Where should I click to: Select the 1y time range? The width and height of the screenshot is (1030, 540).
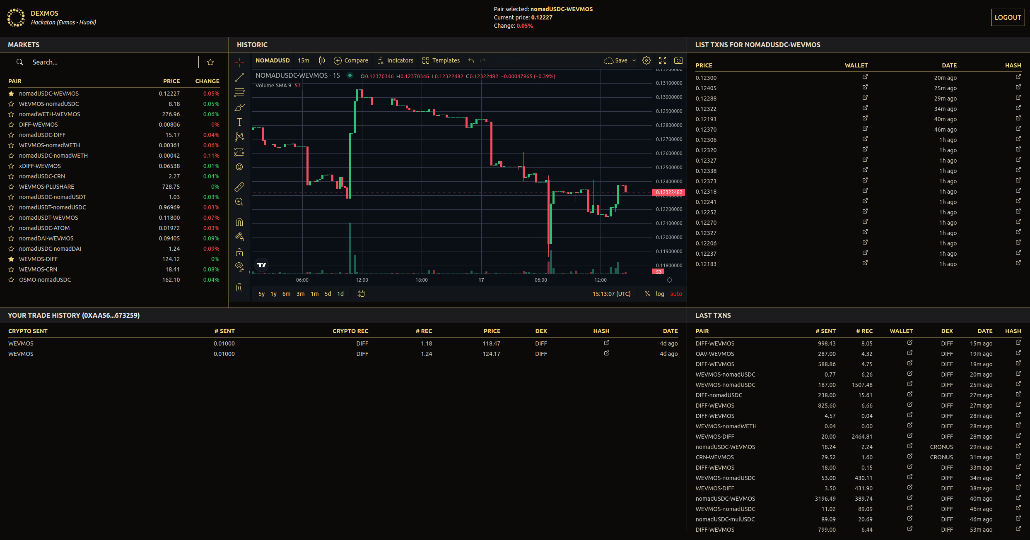273,294
